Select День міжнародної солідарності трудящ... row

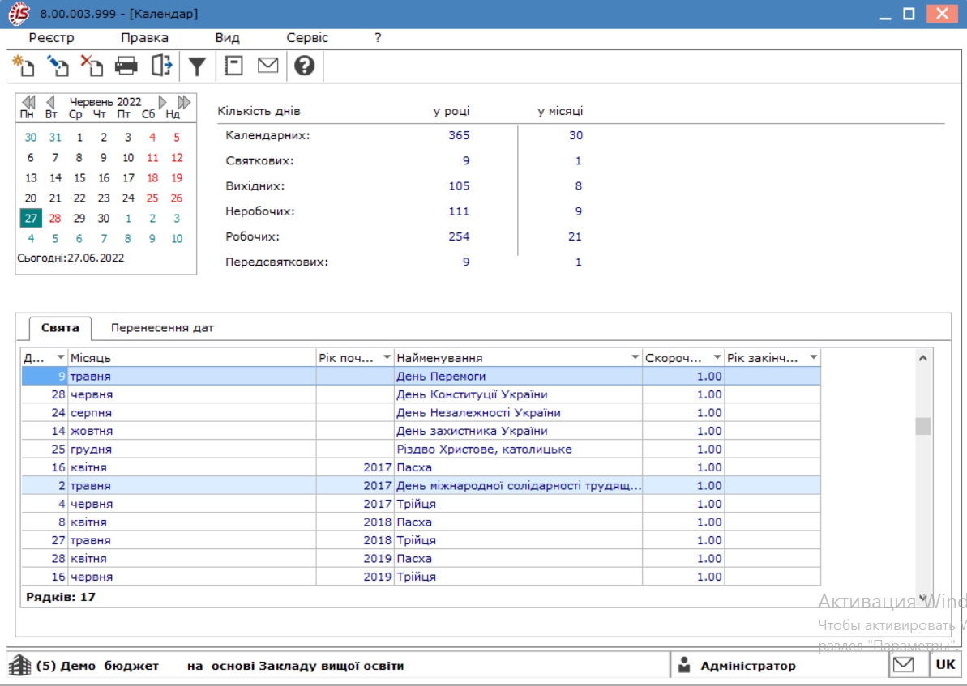click(421, 486)
